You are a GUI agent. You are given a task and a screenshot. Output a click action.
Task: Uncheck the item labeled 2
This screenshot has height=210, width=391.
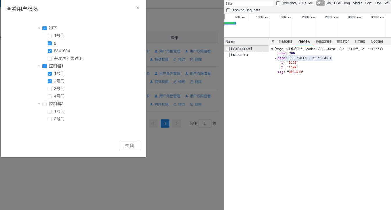(x=50, y=43)
